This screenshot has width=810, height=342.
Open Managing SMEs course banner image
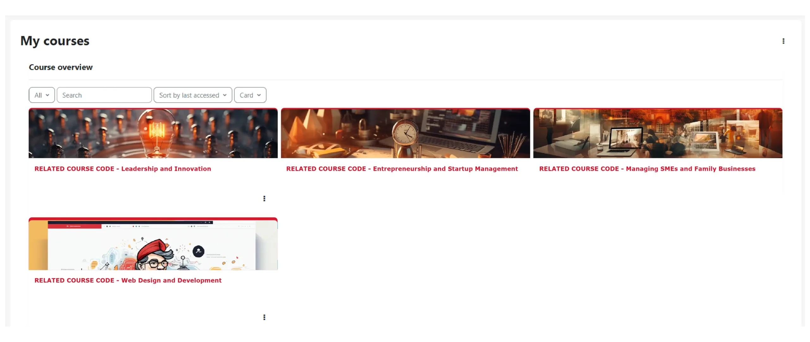[x=657, y=133]
